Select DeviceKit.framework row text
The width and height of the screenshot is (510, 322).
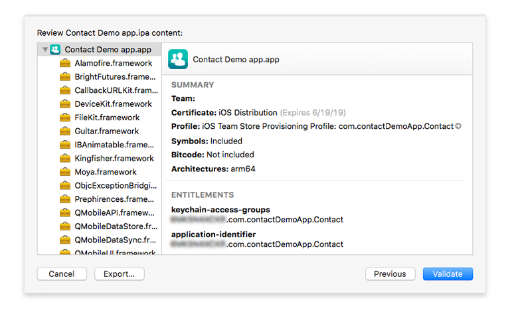[x=113, y=104]
